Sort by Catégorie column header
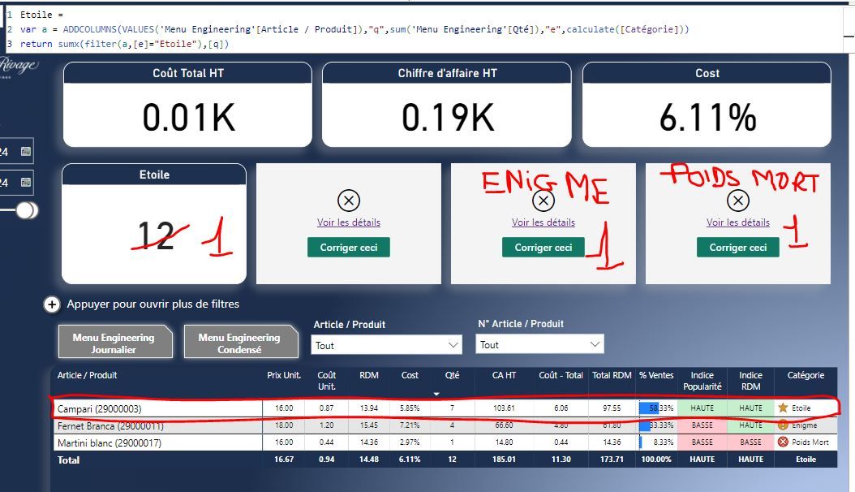The height and width of the screenshot is (492, 855). (x=806, y=375)
